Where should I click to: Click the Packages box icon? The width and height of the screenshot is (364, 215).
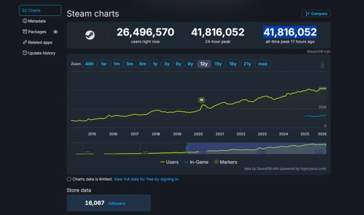[x=25, y=31]
